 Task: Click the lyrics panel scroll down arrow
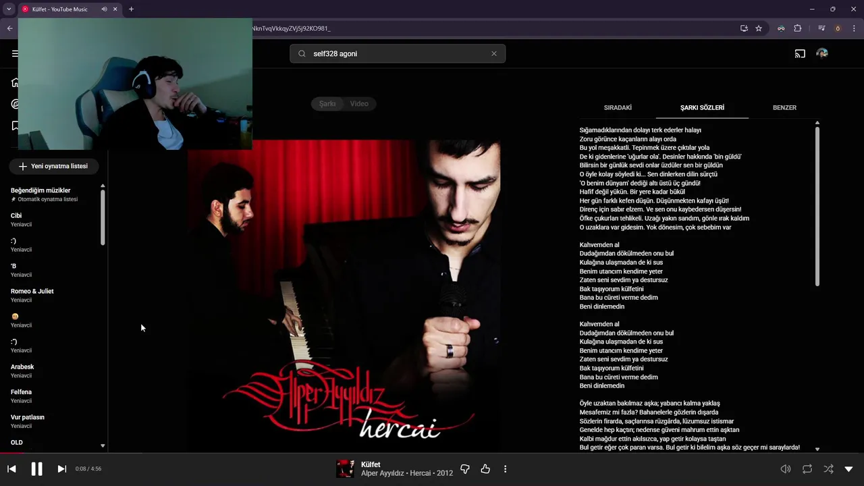pyautogui.click(x=817, y=449)
